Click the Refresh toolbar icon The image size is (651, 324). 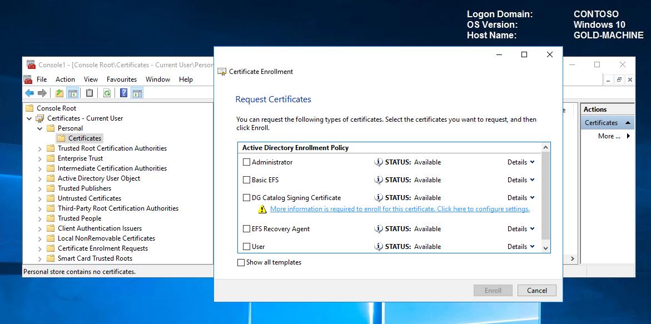coord(107,93)
